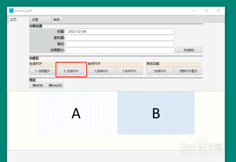This screenshot has height=162, width=236.
Task: Click the *提取PDF图片 button
Action: pos(188,71)
